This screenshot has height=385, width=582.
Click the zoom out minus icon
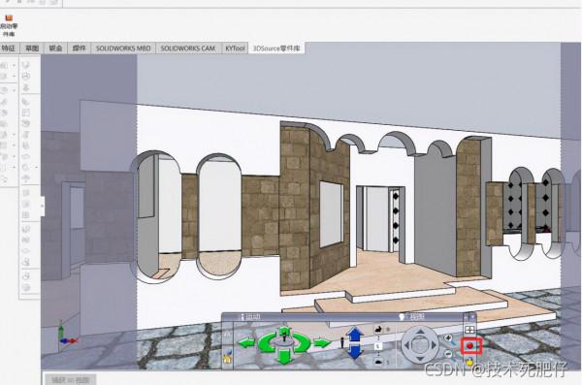point(448,354)
